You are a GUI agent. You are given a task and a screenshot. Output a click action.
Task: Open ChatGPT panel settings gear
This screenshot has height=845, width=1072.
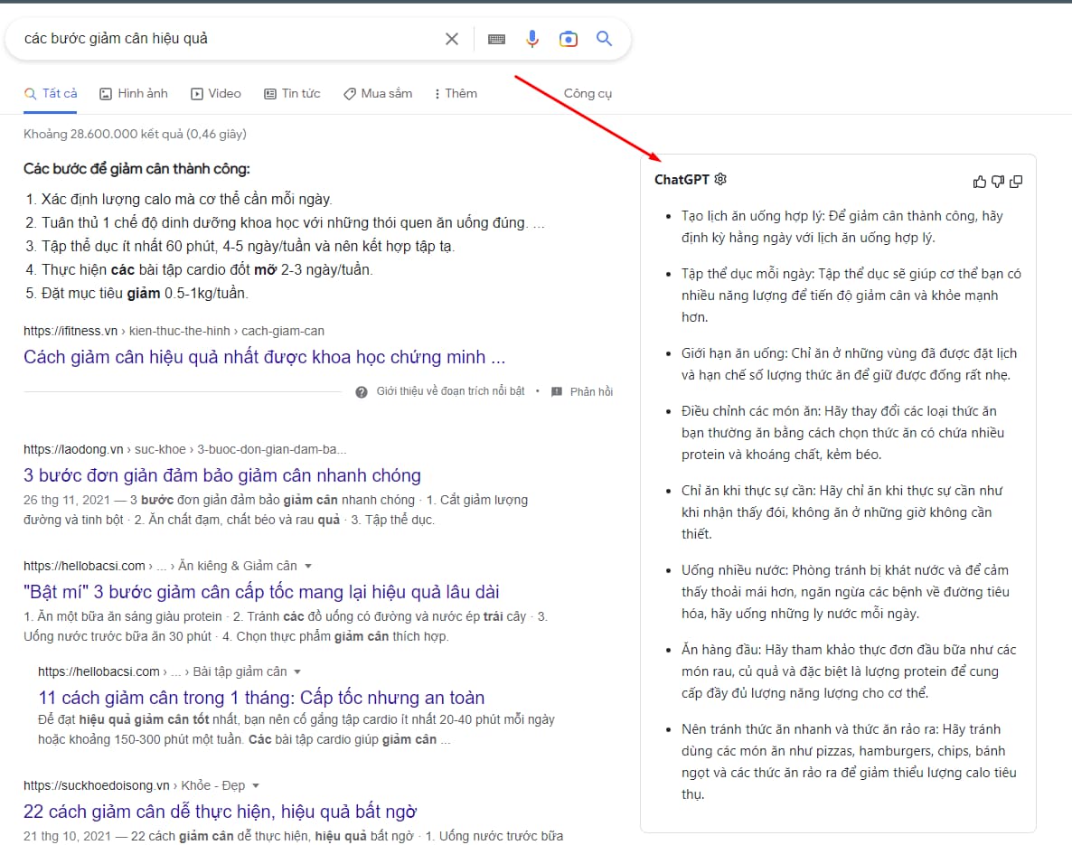tap(720, 180)
